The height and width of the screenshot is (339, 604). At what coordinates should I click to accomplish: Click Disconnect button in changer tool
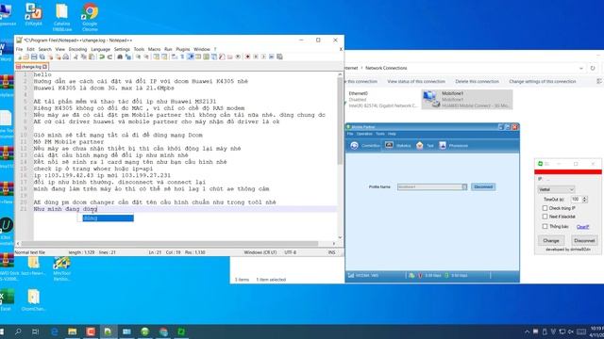pyautogui.click(x=584, y=241)
